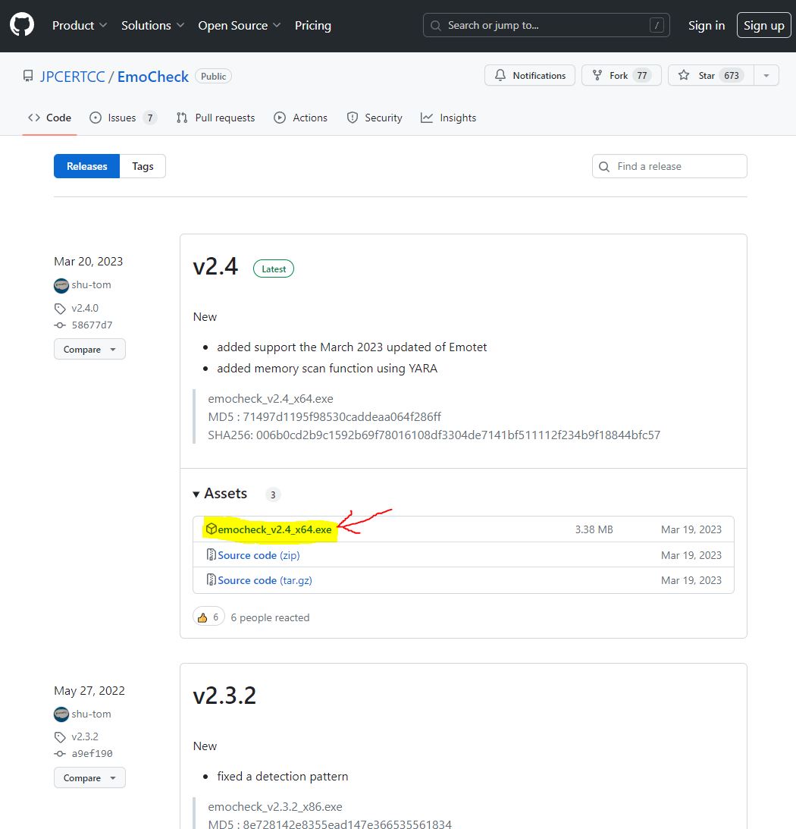Click the package icon for emocheck_v2.4_x64.exe
Screen dimensions: 796x829
pos(212,529)
